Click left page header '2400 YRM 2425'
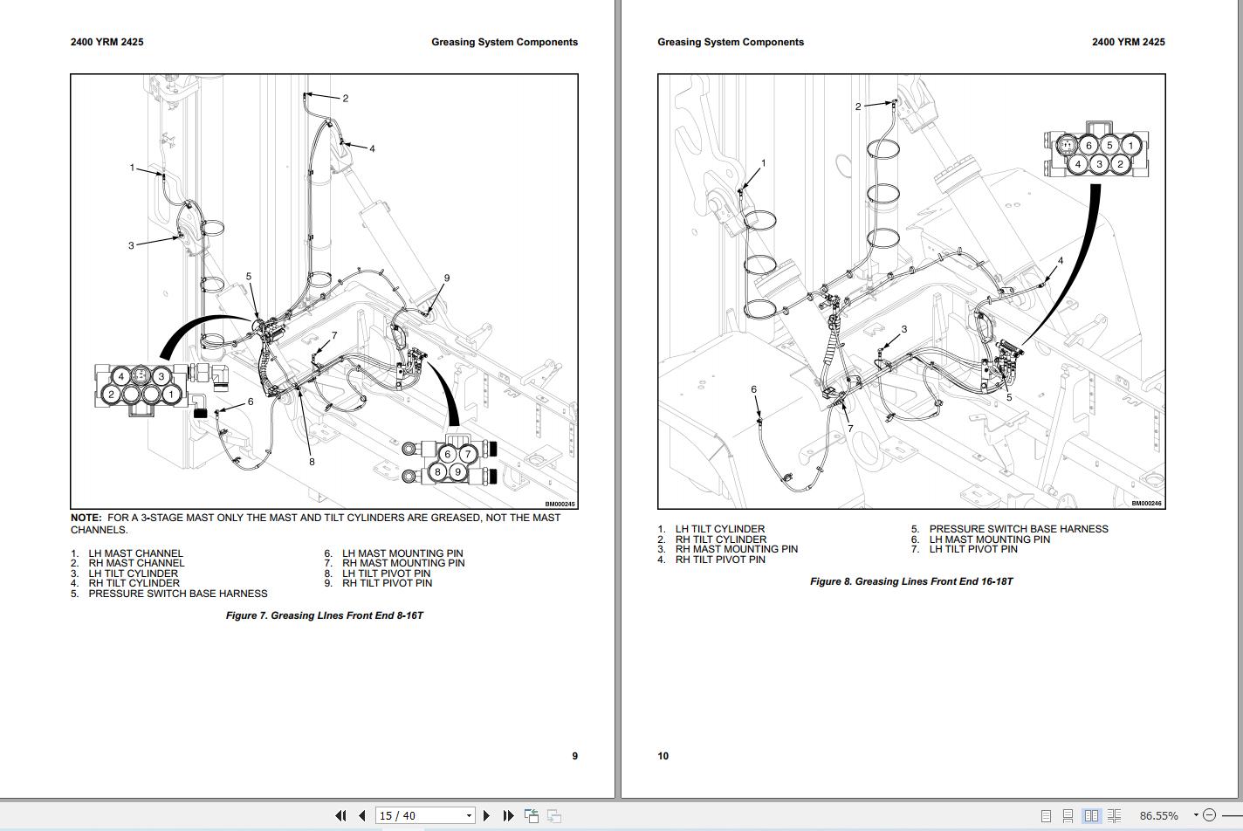 (107, 42)
